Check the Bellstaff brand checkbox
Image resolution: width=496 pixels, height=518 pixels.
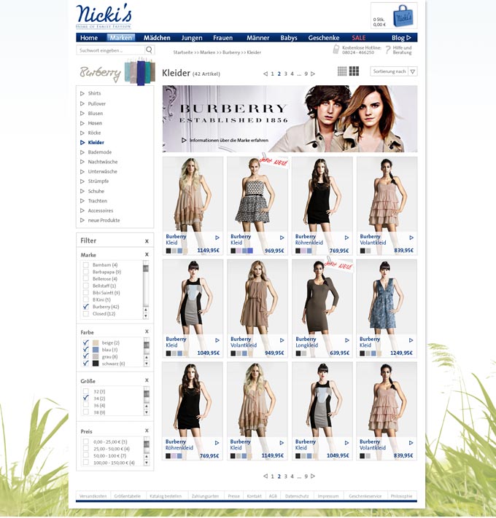coord(86,286)
